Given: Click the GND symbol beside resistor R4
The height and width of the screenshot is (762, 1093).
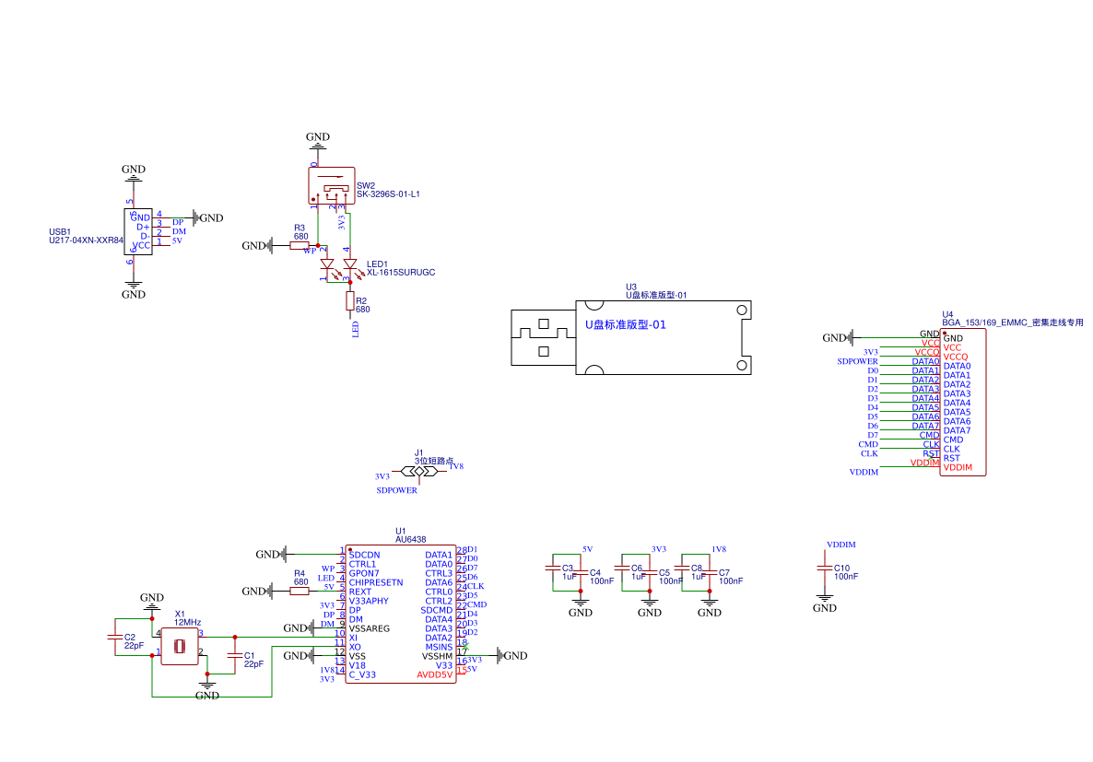Looking at the screenshot, I should click(256, 591).
